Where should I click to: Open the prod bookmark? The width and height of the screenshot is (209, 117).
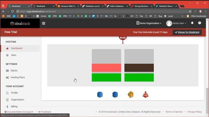(x=169, y=16)
